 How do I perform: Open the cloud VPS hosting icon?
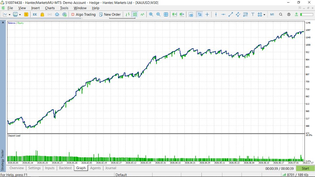coord(57,14)
